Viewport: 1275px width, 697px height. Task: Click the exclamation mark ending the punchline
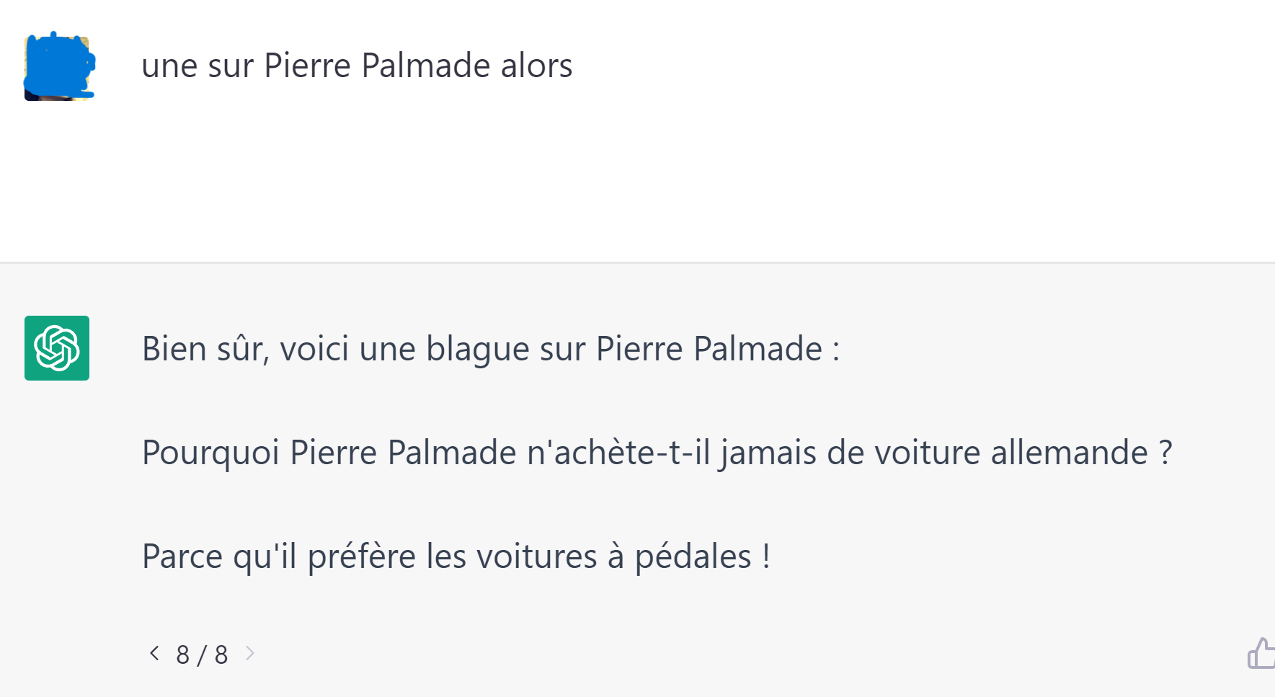(x=766, y=556)
